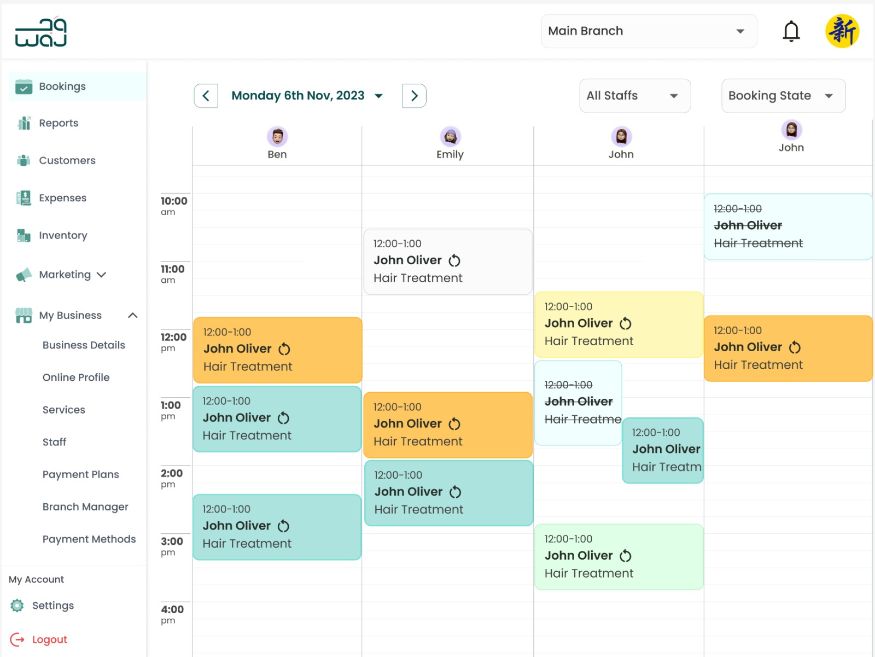Click the AgWaj logo
The height and width of the screenshot is (657, 875).
[x=41, y=32]
